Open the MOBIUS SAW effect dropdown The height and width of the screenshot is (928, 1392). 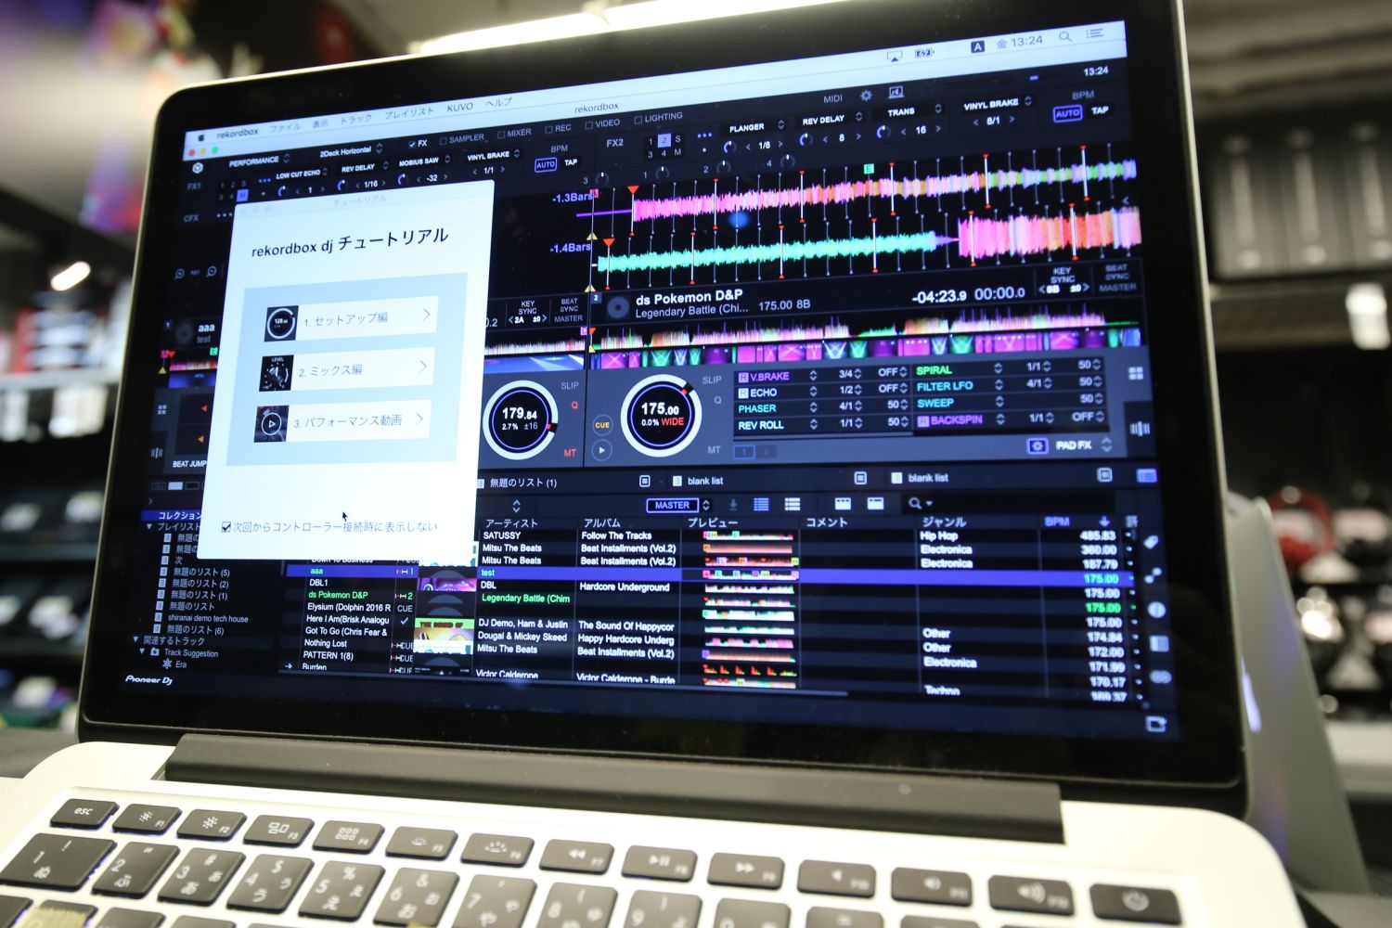click(423, 161)
